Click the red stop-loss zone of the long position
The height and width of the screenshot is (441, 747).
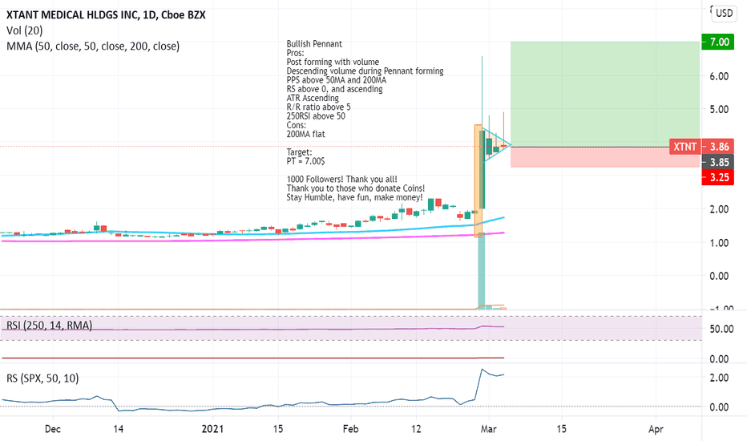click(x=605, y=157)
